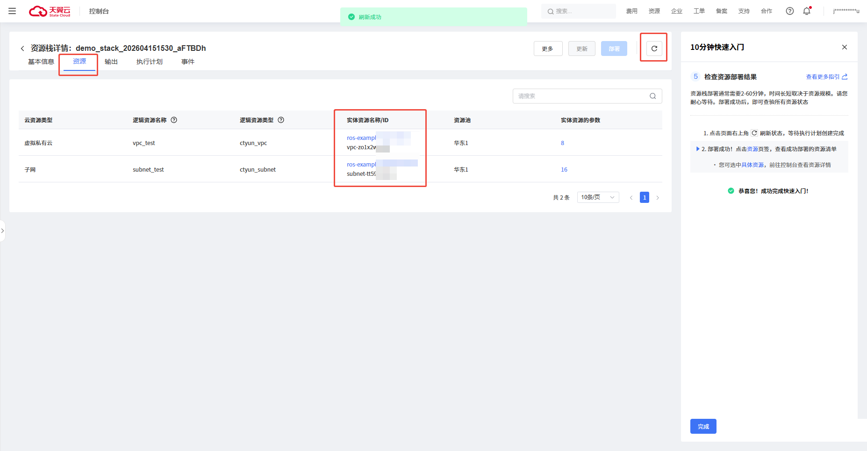Click the State Cloud logo

pyautogui.click(x=50, y=11)
